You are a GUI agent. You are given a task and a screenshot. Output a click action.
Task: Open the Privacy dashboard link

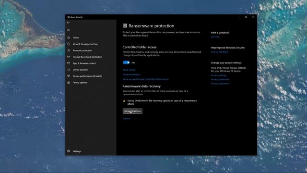point(220,79)
